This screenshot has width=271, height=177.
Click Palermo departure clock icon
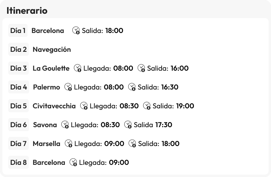[x=132, y=87]
